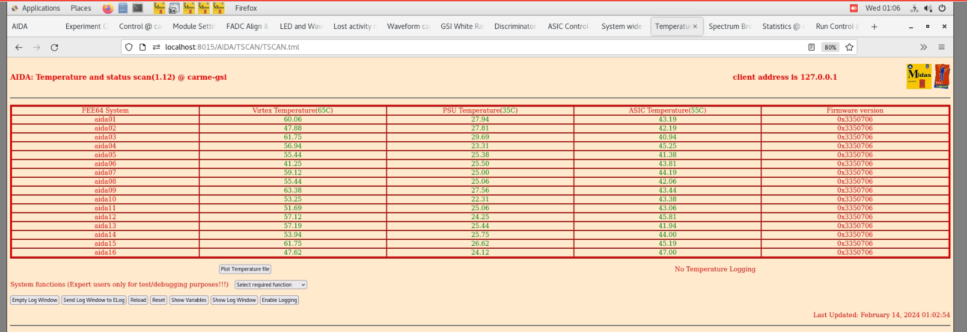Switch to the Statistics tab

pos(783,27)
